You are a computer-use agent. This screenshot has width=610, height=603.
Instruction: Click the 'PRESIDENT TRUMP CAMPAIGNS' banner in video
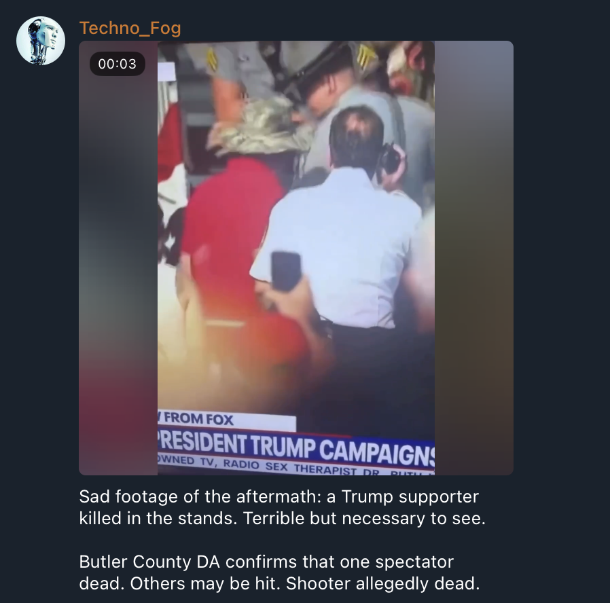[x=296, y=447]
